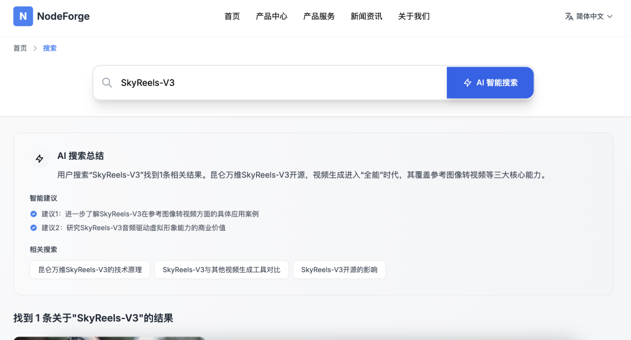
Task: Go to 首页 via the breadcrumb
Action: [20, 48]
